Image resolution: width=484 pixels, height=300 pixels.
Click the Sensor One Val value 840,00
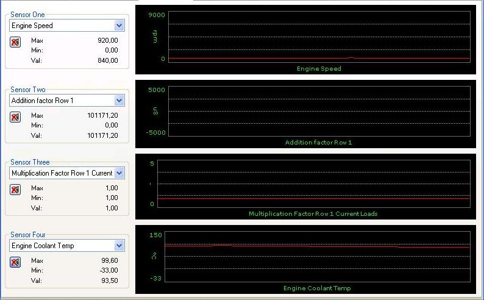pyautogui.click(x=108, y=60)
